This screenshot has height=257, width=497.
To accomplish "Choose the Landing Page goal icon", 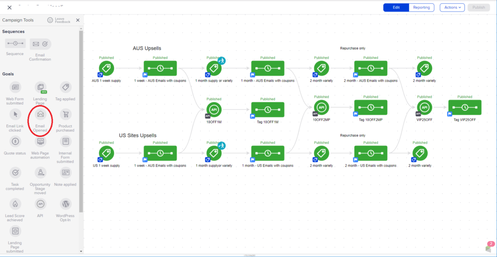I will coord(40,87).
